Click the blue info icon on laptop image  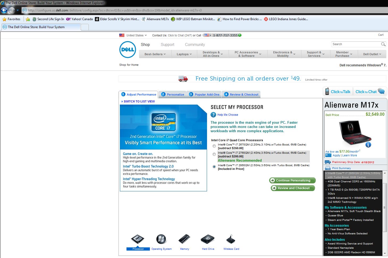tap(368, 145)
